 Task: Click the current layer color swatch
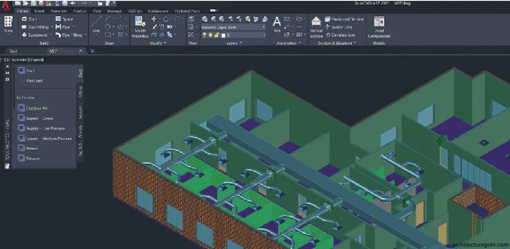click(223, 35)
